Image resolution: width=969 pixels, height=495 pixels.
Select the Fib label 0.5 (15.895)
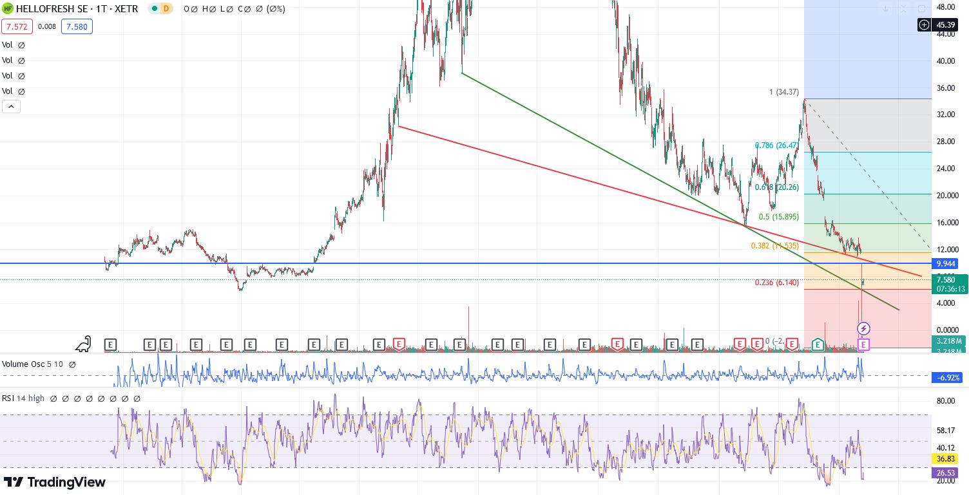780,217
